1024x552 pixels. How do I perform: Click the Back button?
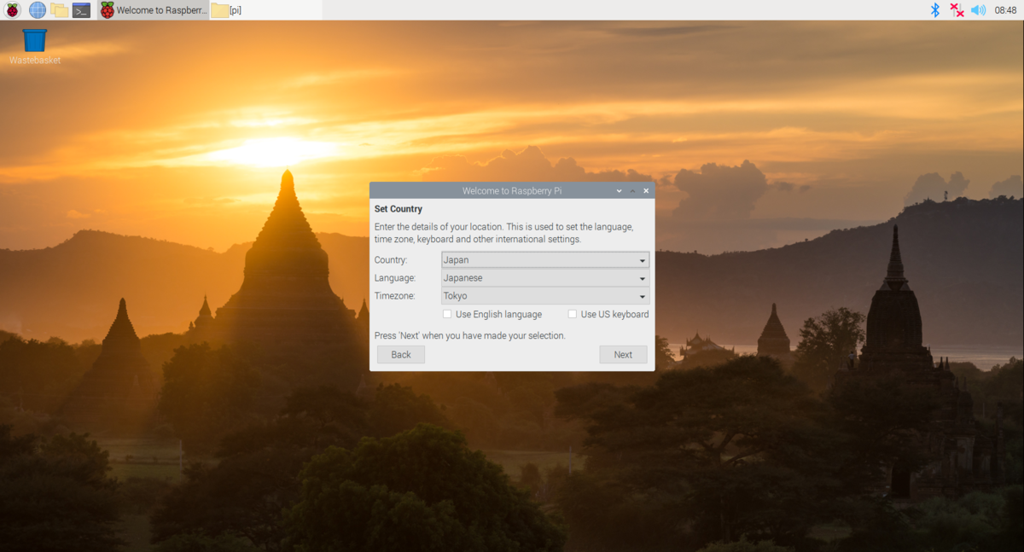click(x=401, y=355)
